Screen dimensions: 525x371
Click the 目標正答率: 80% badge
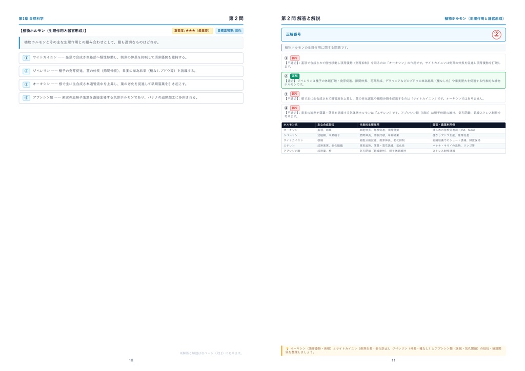(x=229, y=31)
